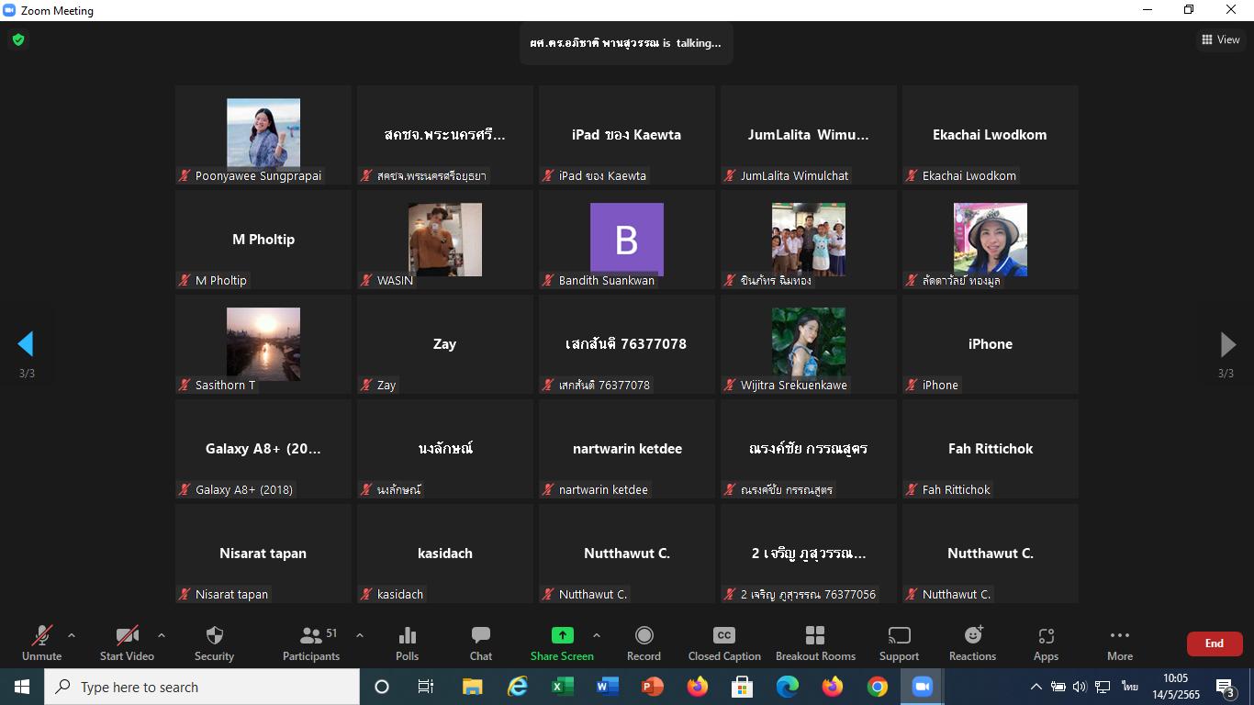Viewport: 1254px width, 705px height.
Task: Open the notification center icon
Action: click(1226, 687)
